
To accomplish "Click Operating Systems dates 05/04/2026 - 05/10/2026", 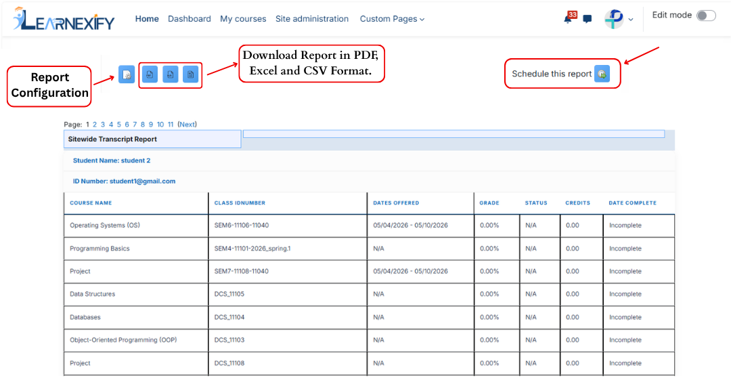I will [x=410, y=225].
